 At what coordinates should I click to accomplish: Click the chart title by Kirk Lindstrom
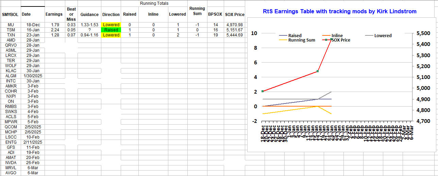340,12
